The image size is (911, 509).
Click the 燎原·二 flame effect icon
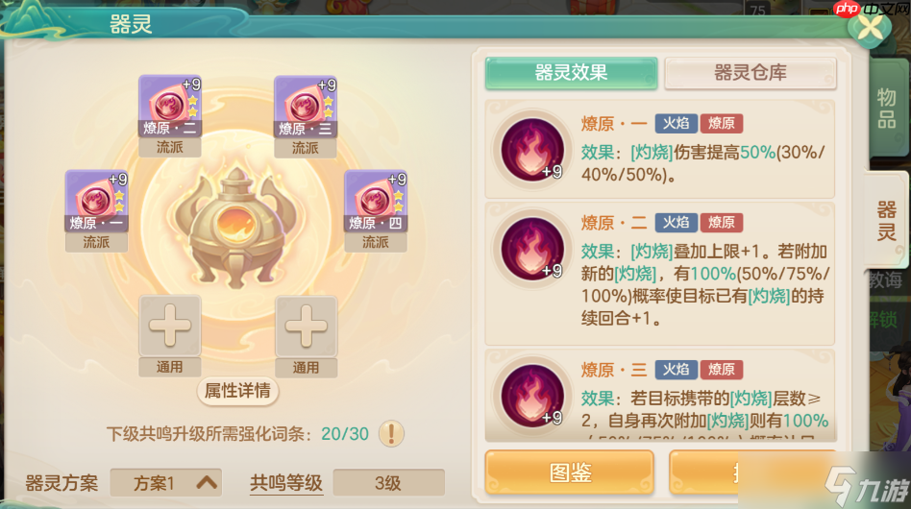click(x=531, y=249)
